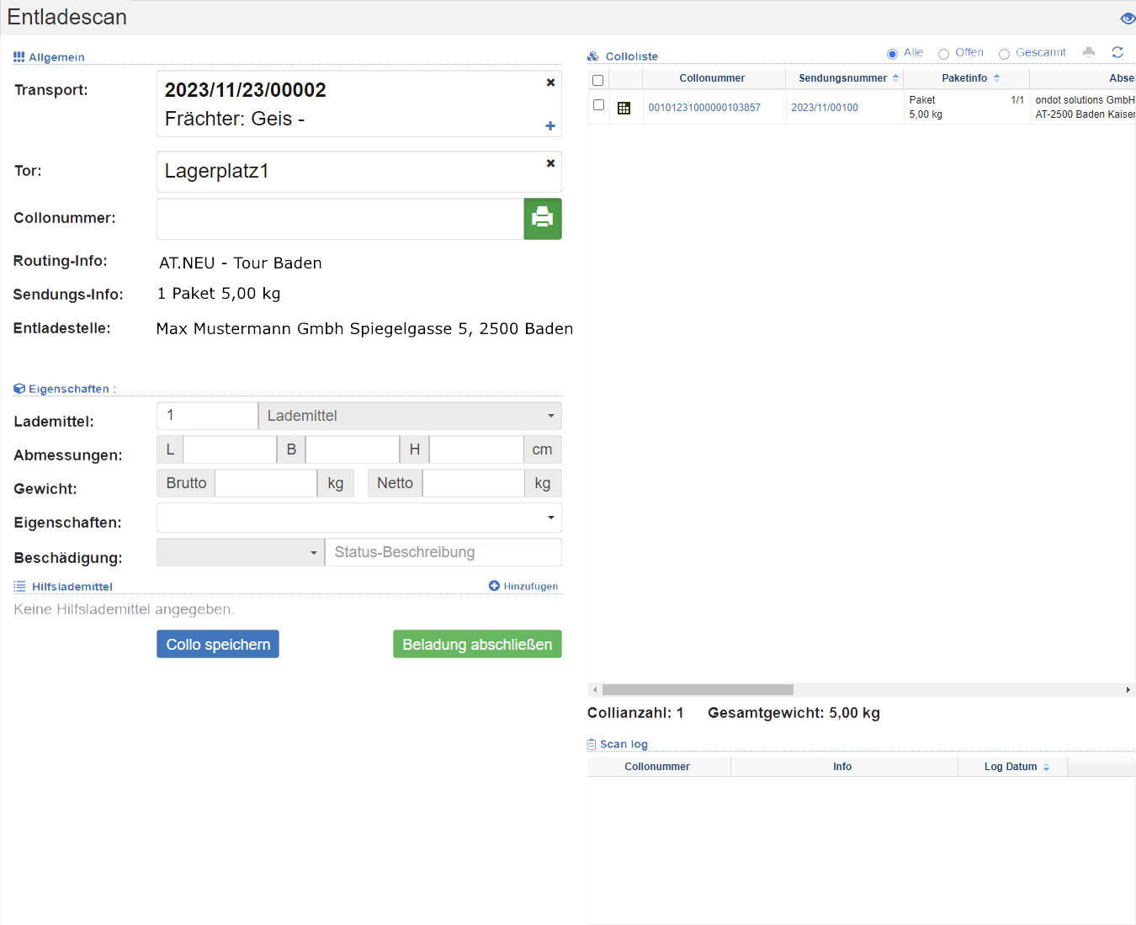Toggle the select-all checkbox in the Colloliste header

point(598,81)
